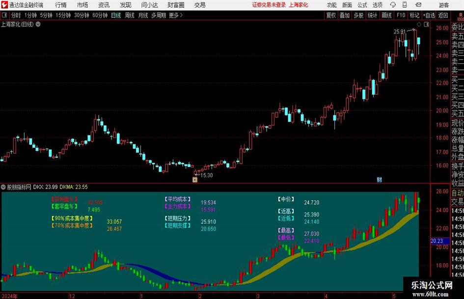Expand 更多 period options
The width and height of the screenshot is (464, 299).
click(x=176, y=15)
